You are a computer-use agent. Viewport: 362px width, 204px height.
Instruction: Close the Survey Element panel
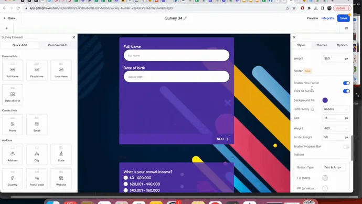coord(73,37)
